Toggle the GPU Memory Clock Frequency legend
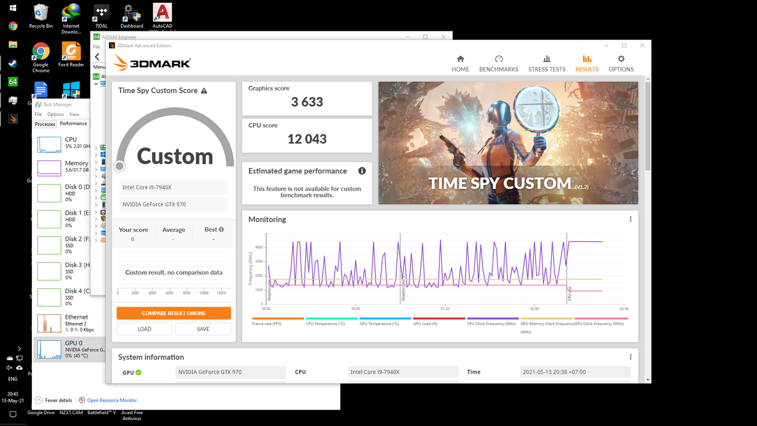The width and height of the screenshot is (757, 426). tap(546, 325)
